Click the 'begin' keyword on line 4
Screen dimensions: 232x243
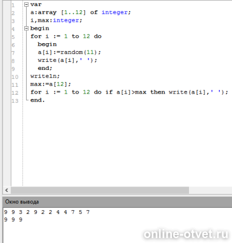tap(39, 29)
